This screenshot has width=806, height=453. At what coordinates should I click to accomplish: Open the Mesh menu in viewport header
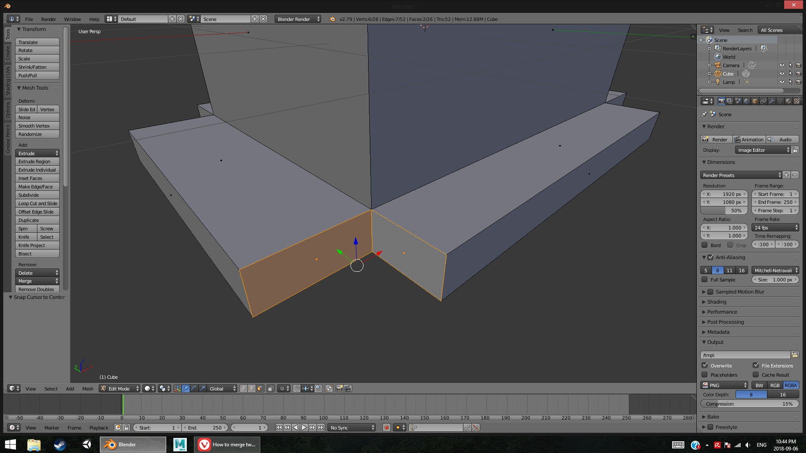click(x=88, y=389)
